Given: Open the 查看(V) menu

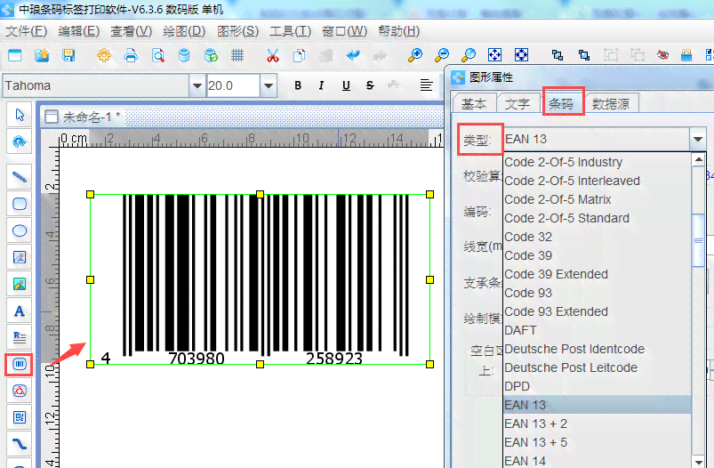Looking at the screenshot, I should click(x=131, y=31).
